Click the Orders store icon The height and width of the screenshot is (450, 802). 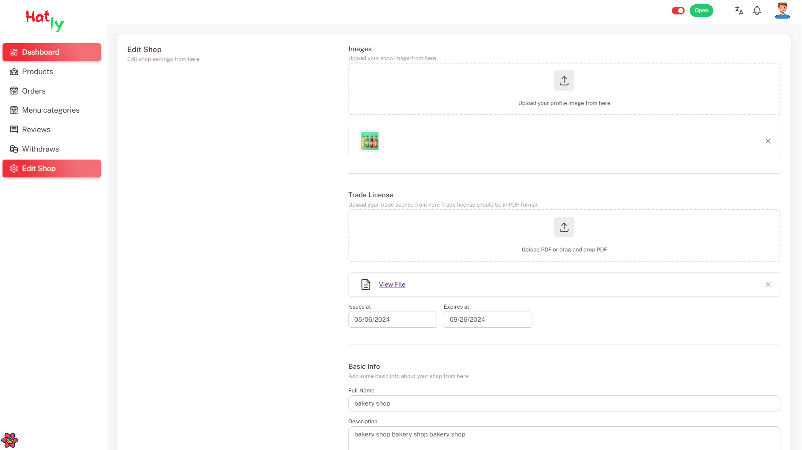click(14, 91)
